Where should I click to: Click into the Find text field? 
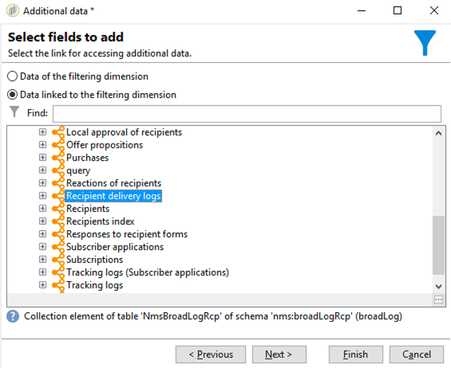pyautogui.click(x=247, y=113)
